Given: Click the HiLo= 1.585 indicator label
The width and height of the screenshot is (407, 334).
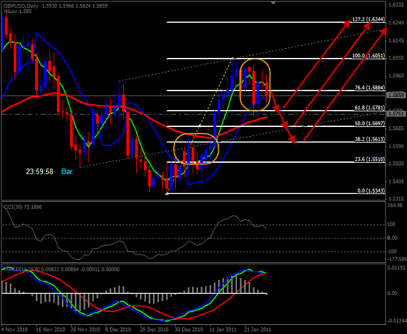Looking at the screenshot, I should click(18, 11).
